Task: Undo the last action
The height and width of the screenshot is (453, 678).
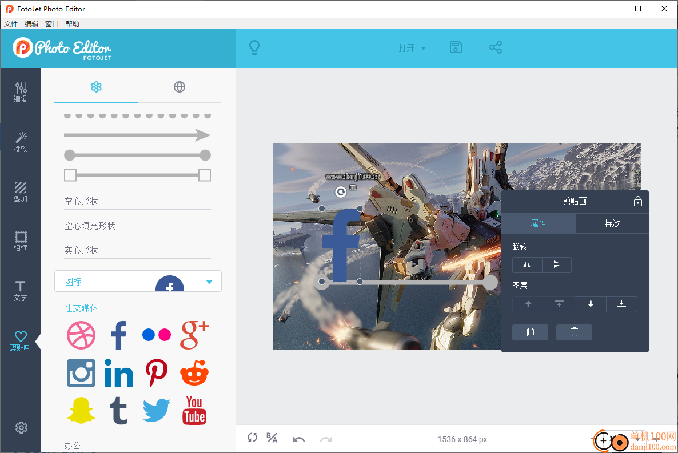Action: point(299,440)
